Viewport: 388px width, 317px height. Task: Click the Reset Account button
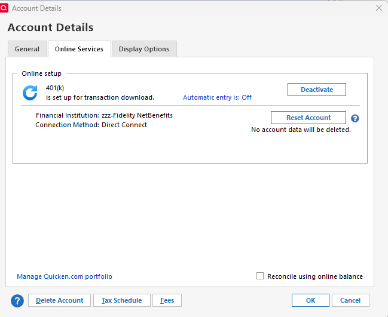click(308, 118)
